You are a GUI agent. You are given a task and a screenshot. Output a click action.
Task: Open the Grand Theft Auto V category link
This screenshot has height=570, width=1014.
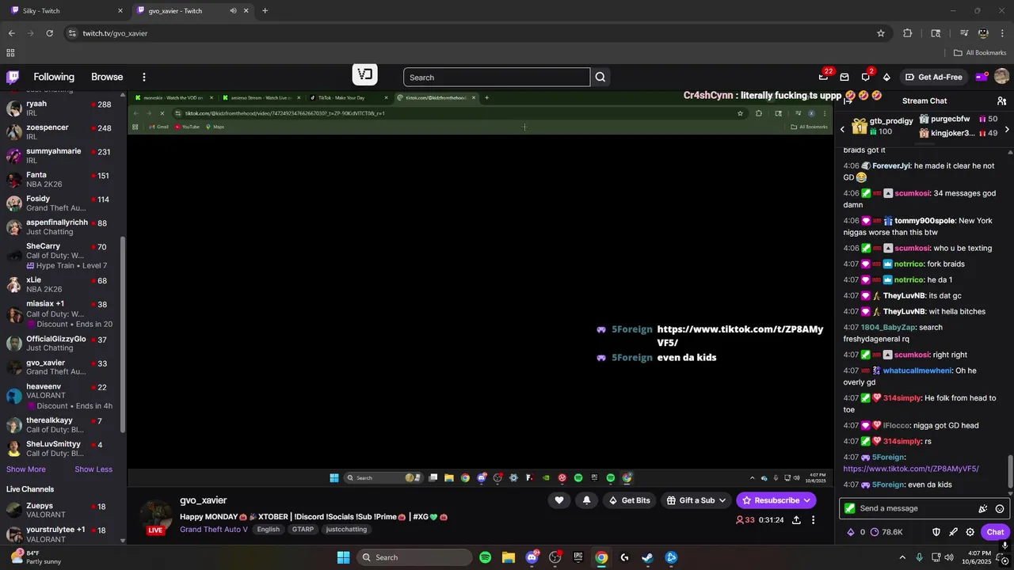click(213, 530)
